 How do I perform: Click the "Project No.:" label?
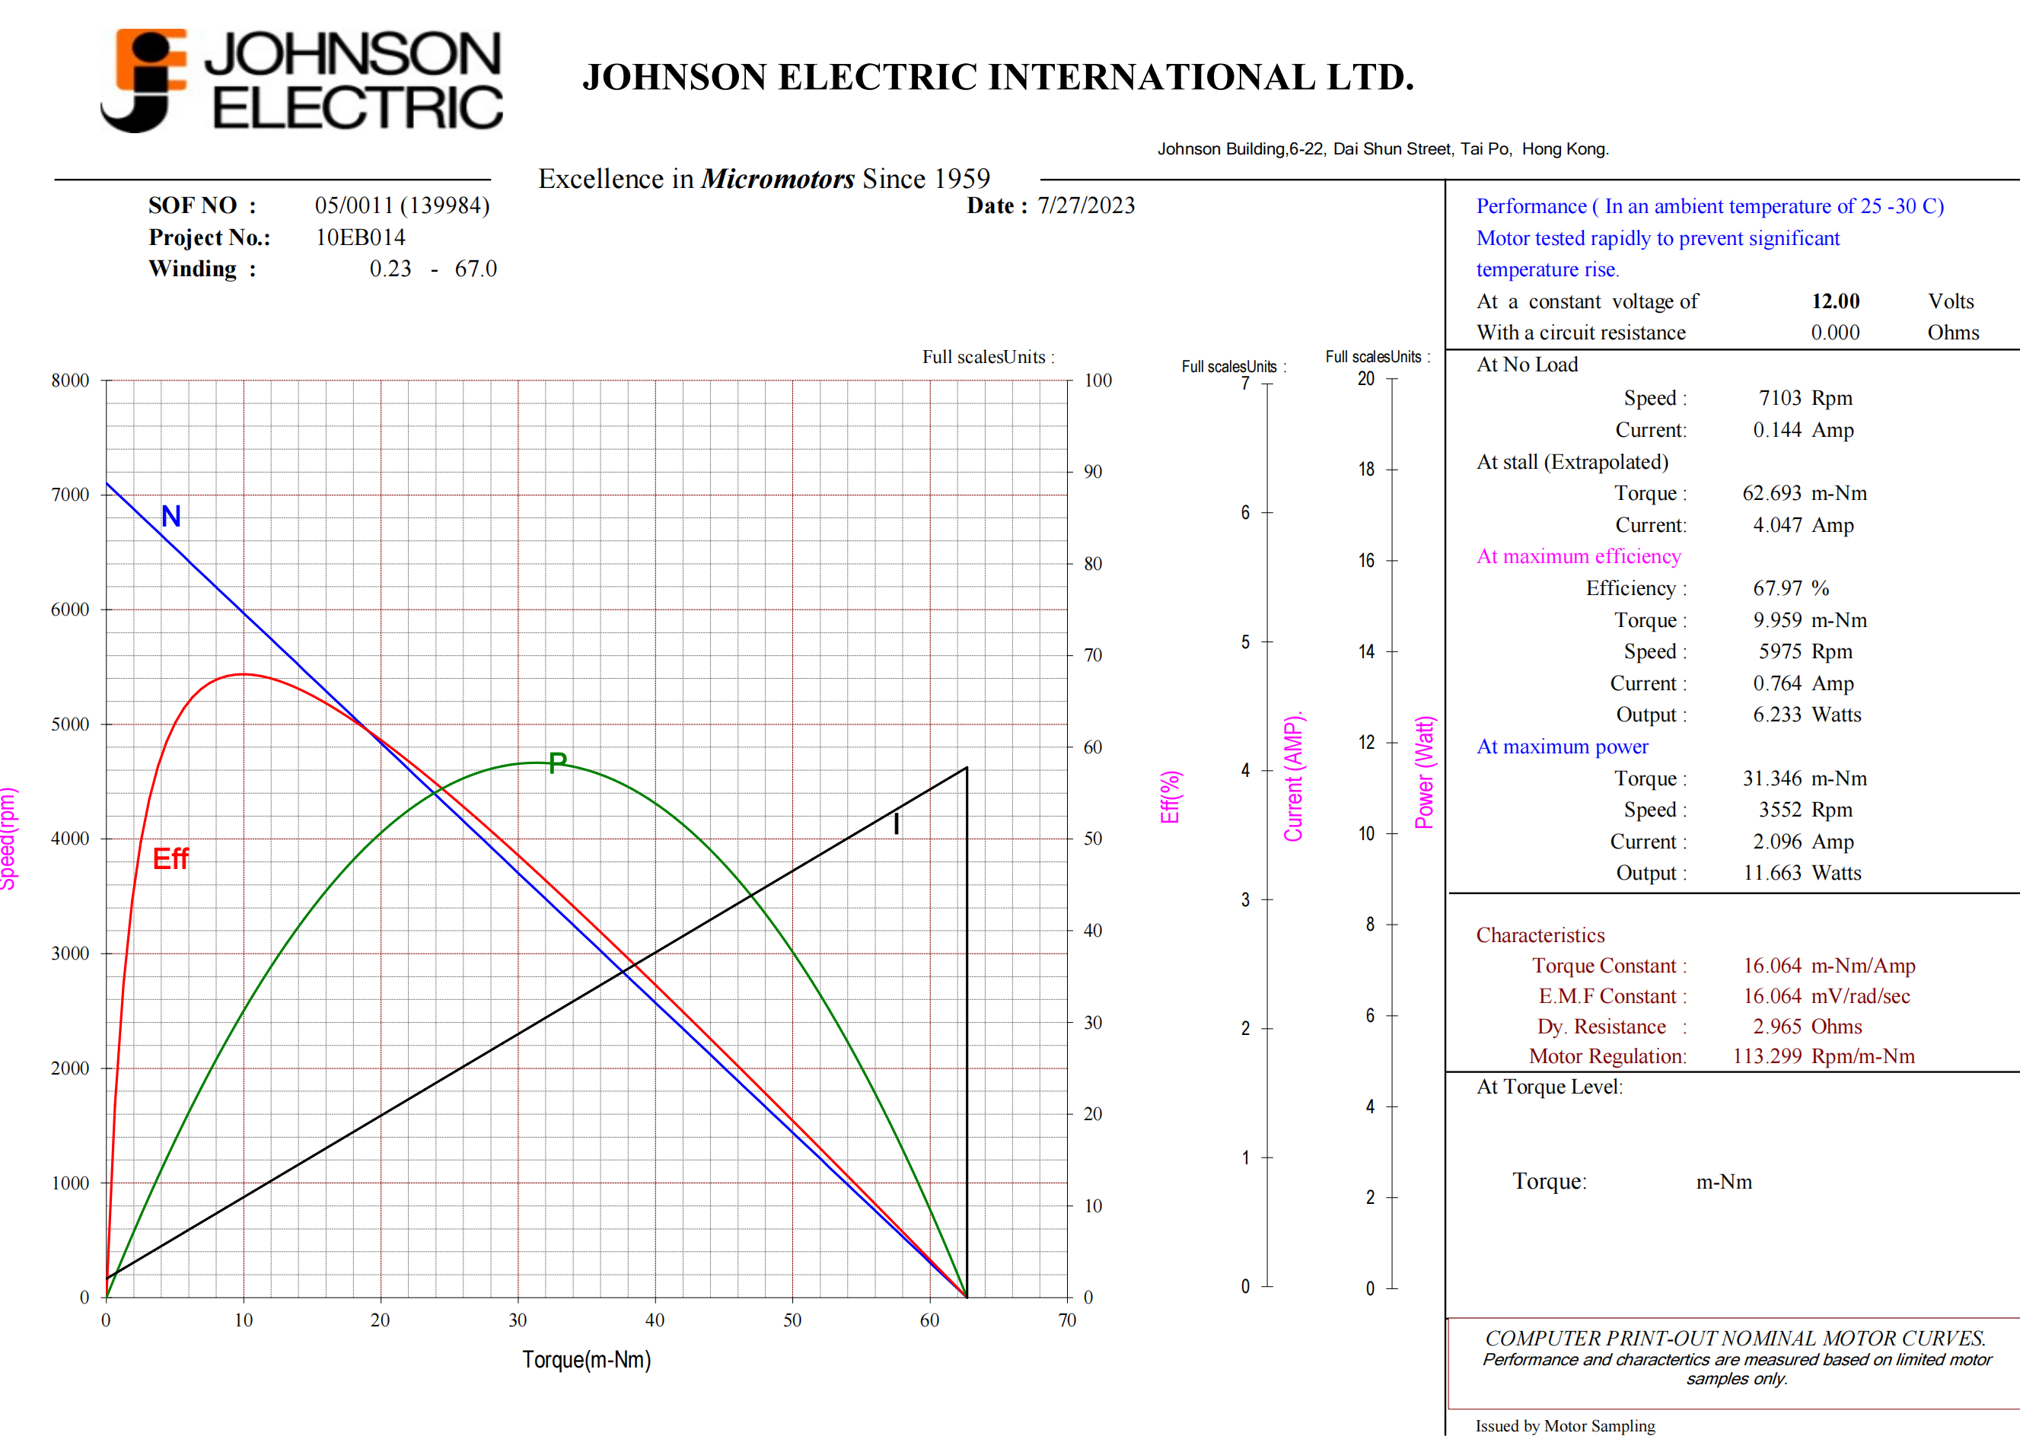tap(209, 237)
